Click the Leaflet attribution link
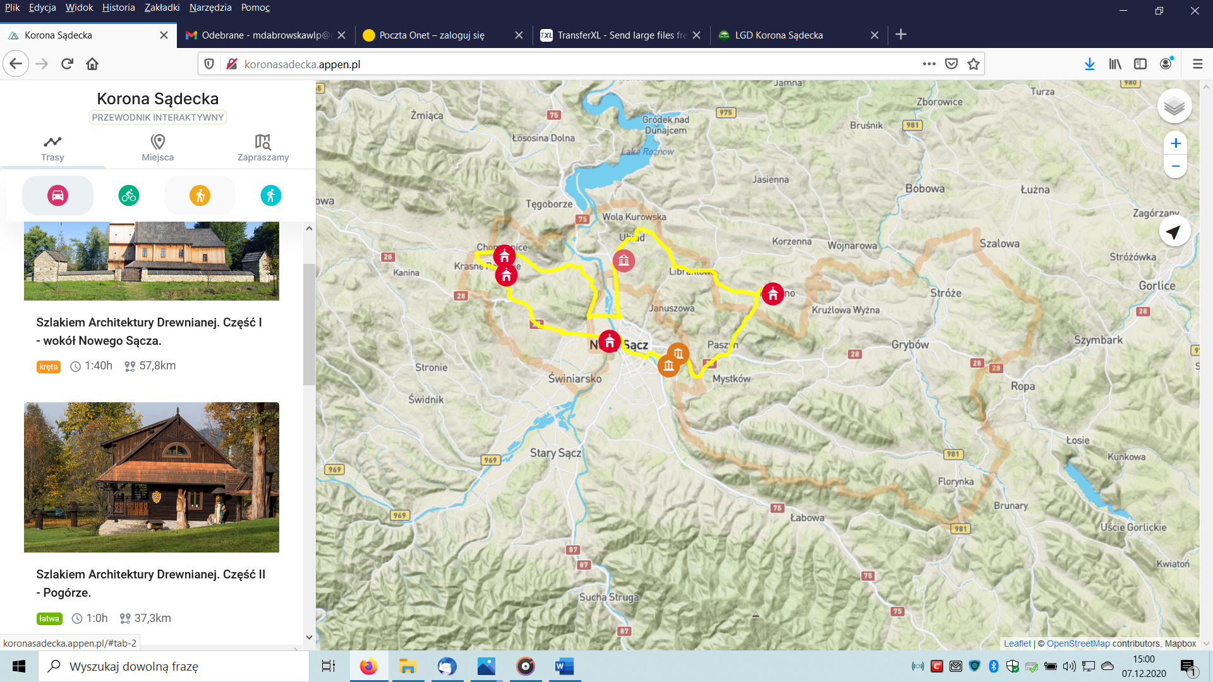Image resolution: width=1213 pixels, height=682 pixels. pyautogui.click(x=1017, y=643)
